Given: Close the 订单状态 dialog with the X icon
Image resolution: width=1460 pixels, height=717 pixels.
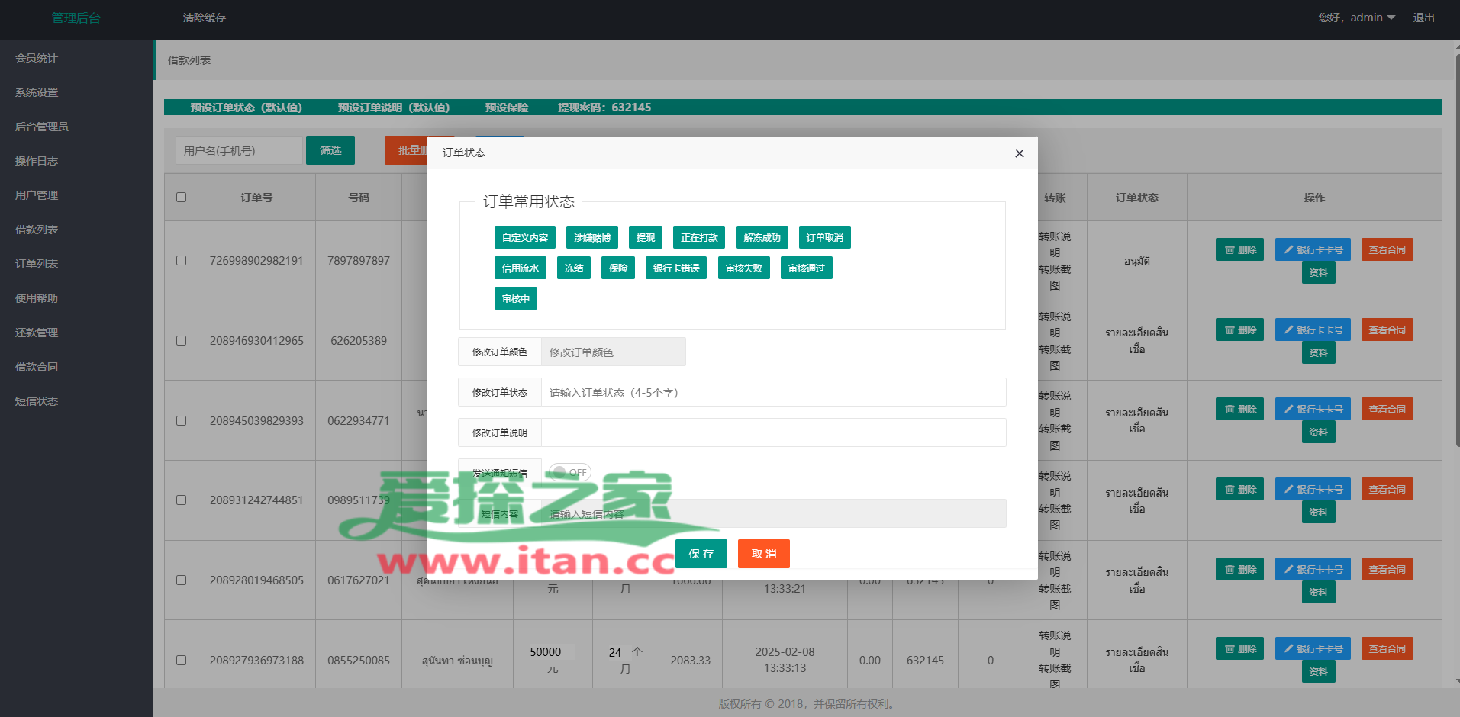Looking at the screenshot, I should pos(1019,153).
